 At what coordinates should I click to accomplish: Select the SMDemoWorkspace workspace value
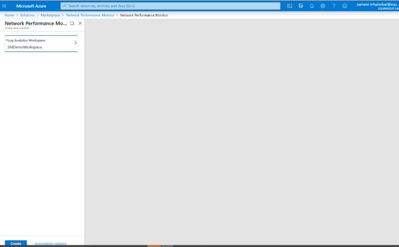[25, 47]
